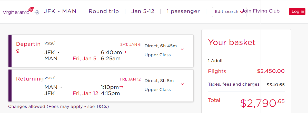
Task: Click the Virgin Atlantic logo
Action: click(18, 12)
